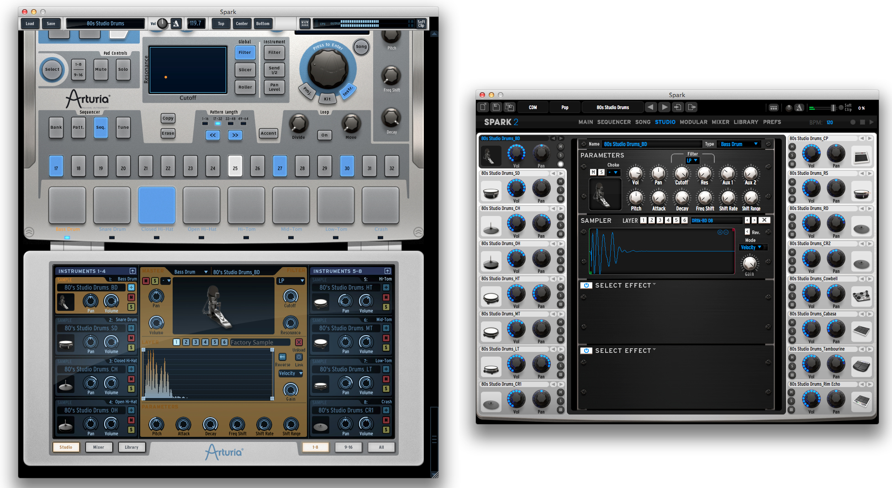Mute the 80s Studio Drums_BD channel with its M toggle
The image size is (892, 488).
[560, 147]
